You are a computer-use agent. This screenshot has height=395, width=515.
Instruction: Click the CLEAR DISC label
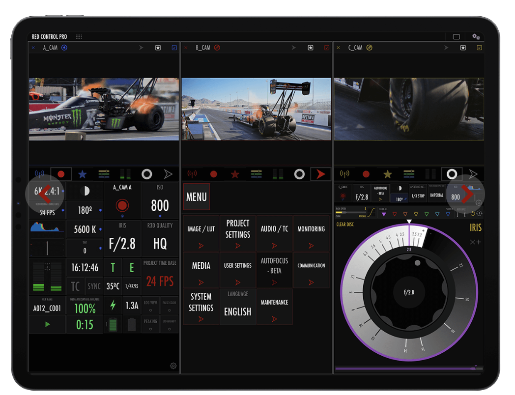[x=345, y=225]
